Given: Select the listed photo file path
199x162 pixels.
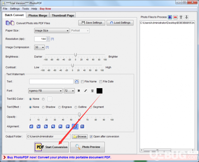Looking at the screenshot, I should click(x=167, y=23).
